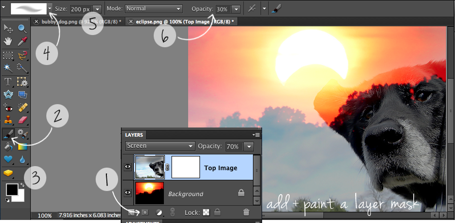Select the Rectangular Marquee tool
455x223 pixels.
coord(8,55)
